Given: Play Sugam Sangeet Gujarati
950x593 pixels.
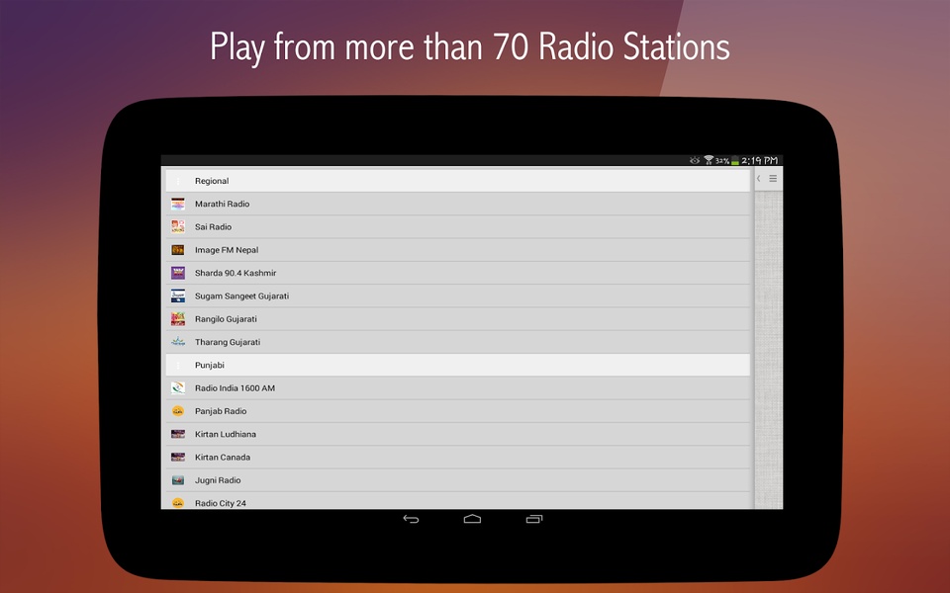Looking at the screenshot, I should tap(458, 296).
